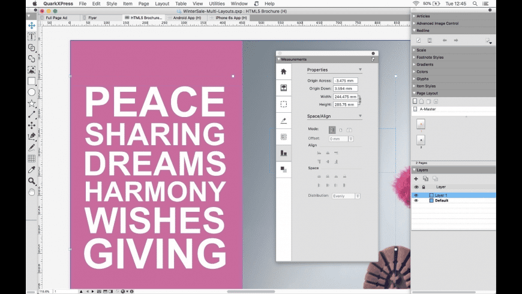
Task: Select the Oval Box tool
Action: [32, 92]
